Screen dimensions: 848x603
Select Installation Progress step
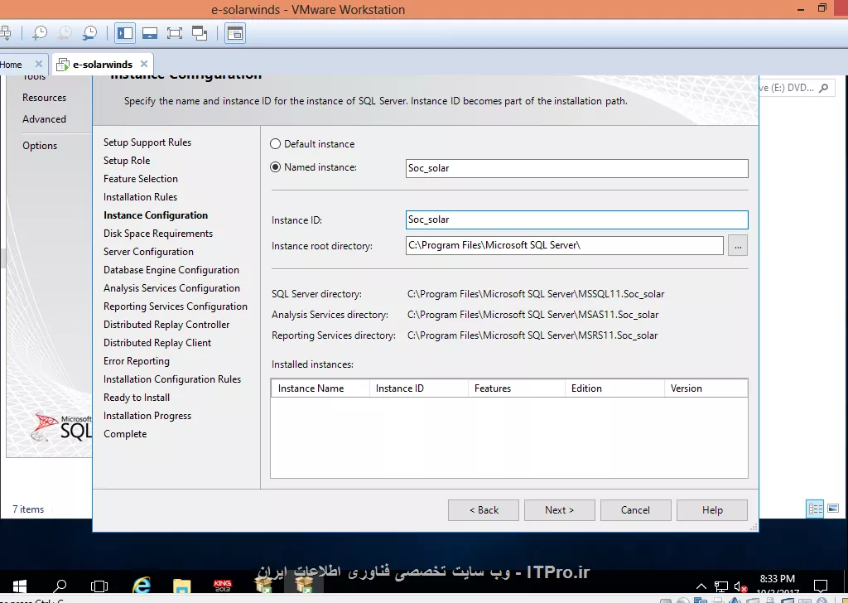pyautogui.click(x=147, y=416)
